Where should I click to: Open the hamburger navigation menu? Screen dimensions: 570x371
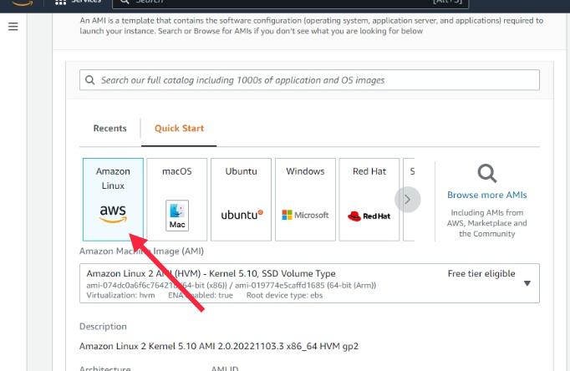click(13, 27)
